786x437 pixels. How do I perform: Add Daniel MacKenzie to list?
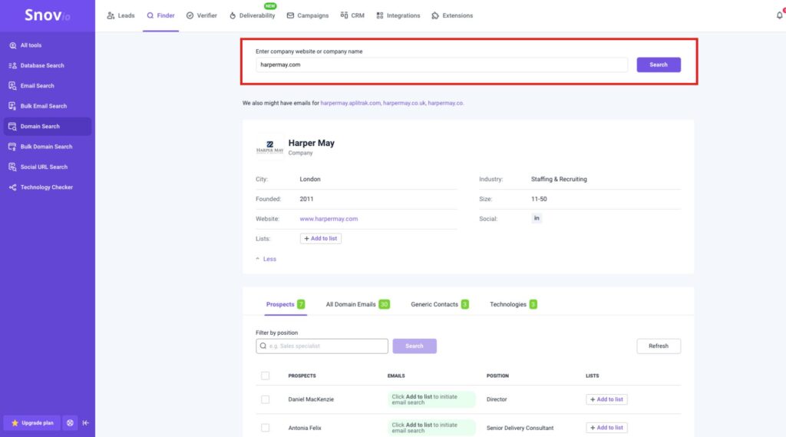coord(606,399)
